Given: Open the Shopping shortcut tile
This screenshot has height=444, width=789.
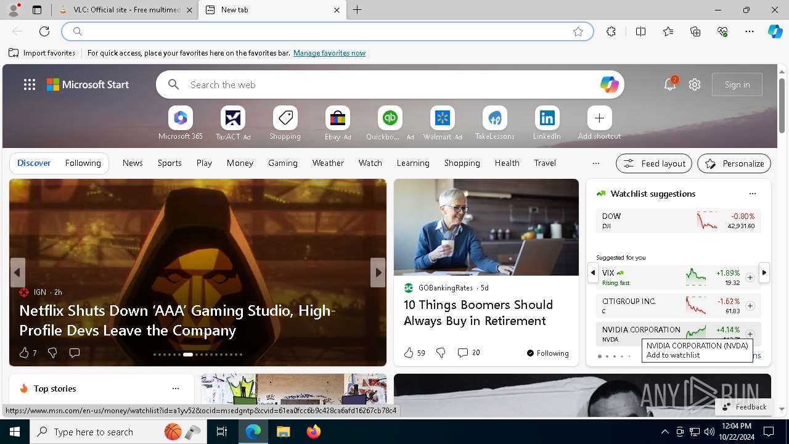Looking at the screenshot, I should (285, 123).
